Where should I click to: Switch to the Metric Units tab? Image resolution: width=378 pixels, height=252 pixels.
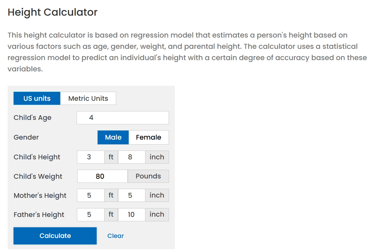(x=88, y=98)
